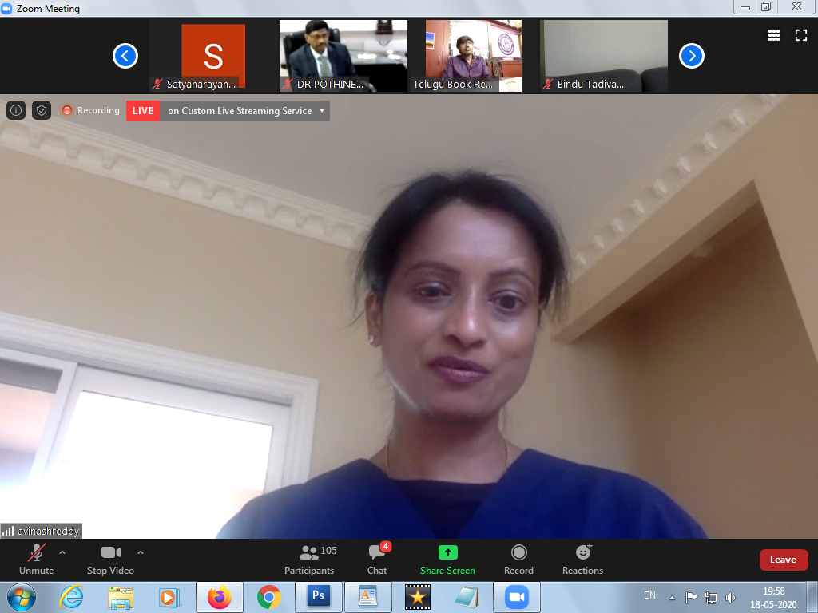Expand audio options arrow beside Unmute
The height and width of the screenshot is (613, 818).
point(62,552)
